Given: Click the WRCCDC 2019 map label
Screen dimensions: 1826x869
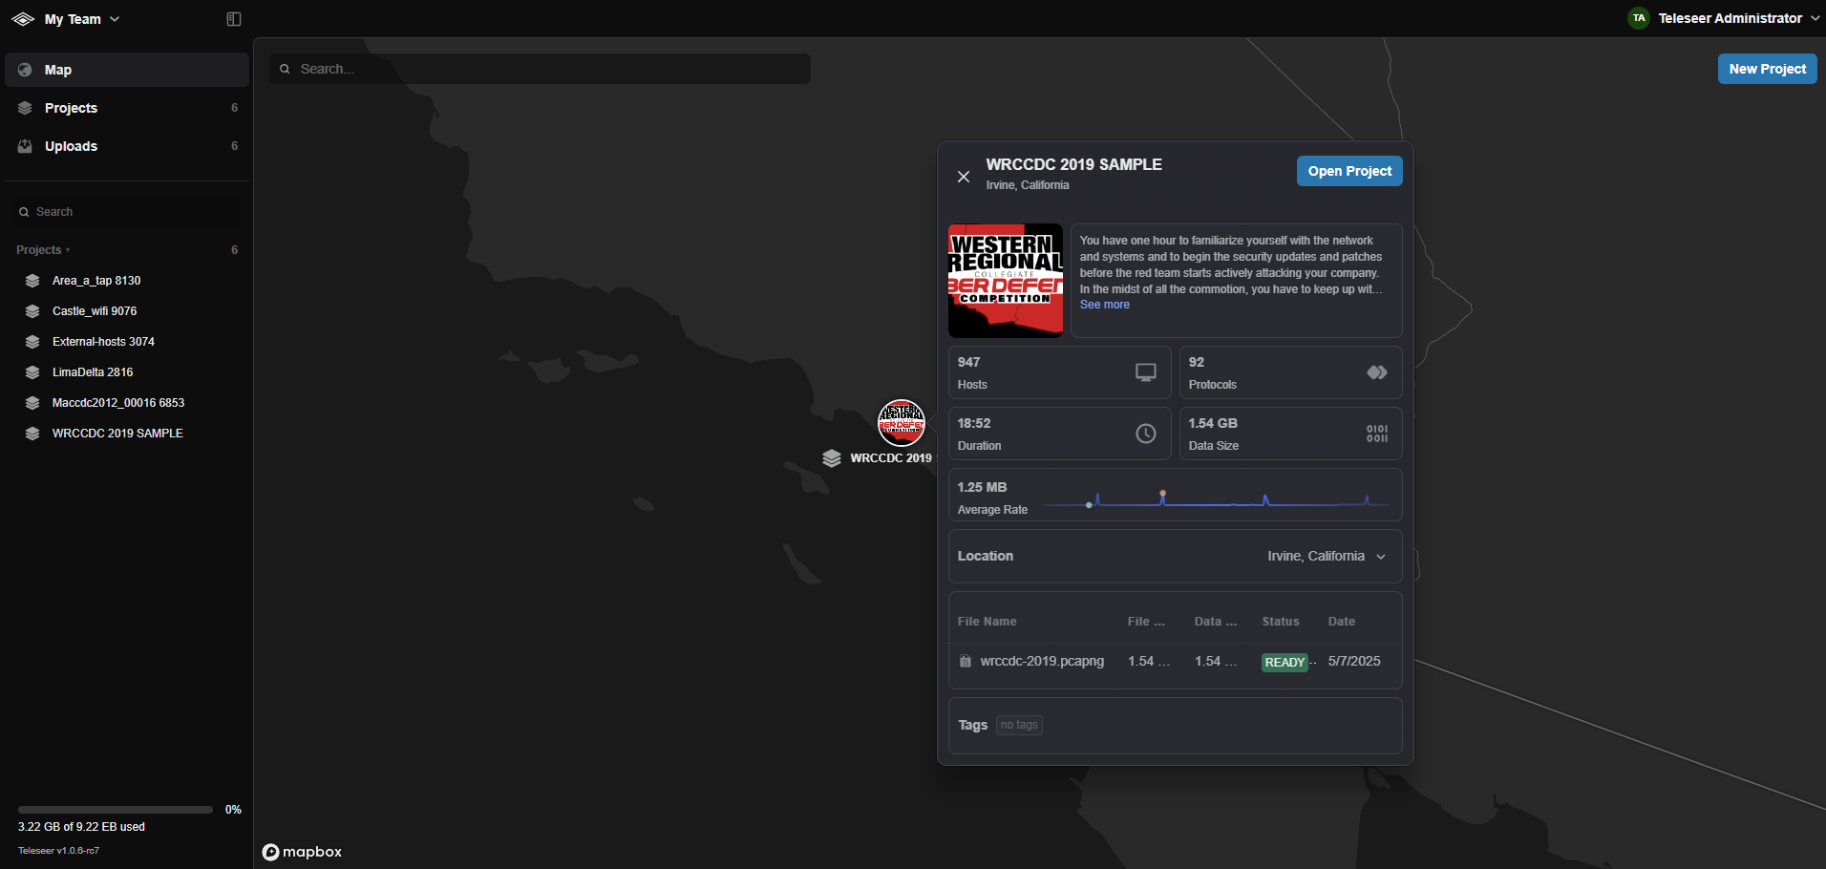Looking at the screenshot, I should pos(891,458).
